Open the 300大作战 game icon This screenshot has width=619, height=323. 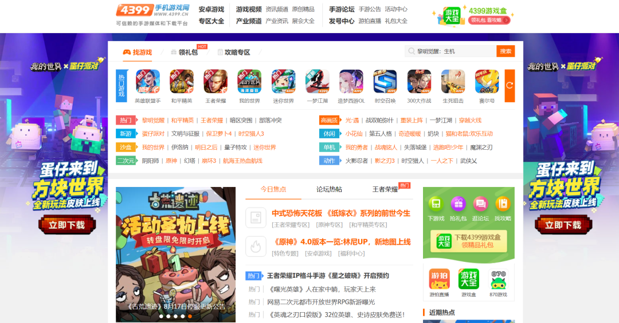419,82
